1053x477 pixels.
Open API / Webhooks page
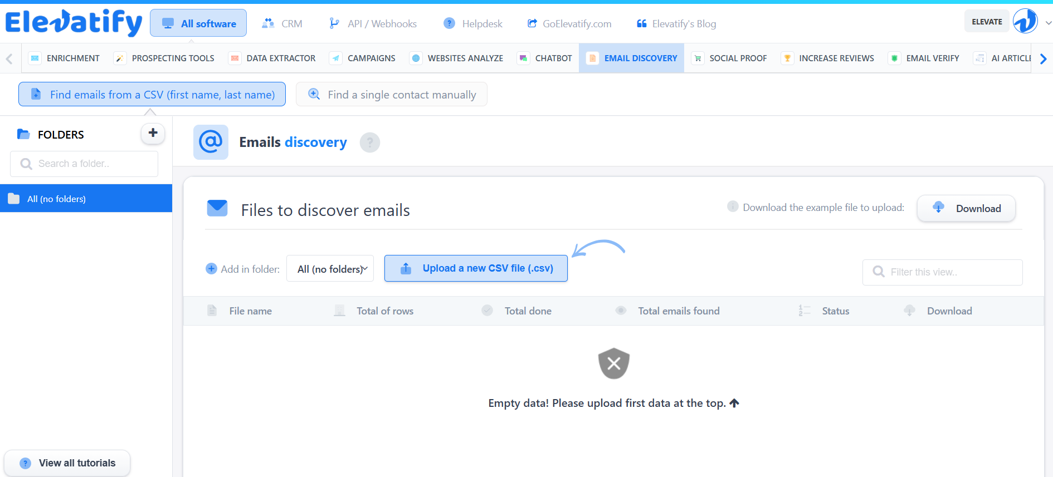point(373,24)
